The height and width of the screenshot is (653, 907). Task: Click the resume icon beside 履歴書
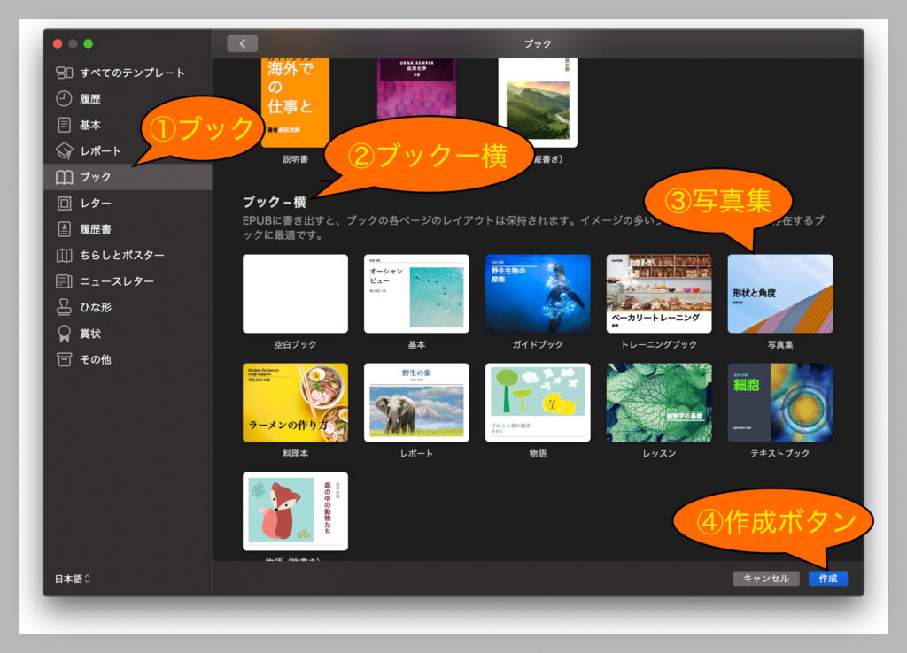pos(64,229)
